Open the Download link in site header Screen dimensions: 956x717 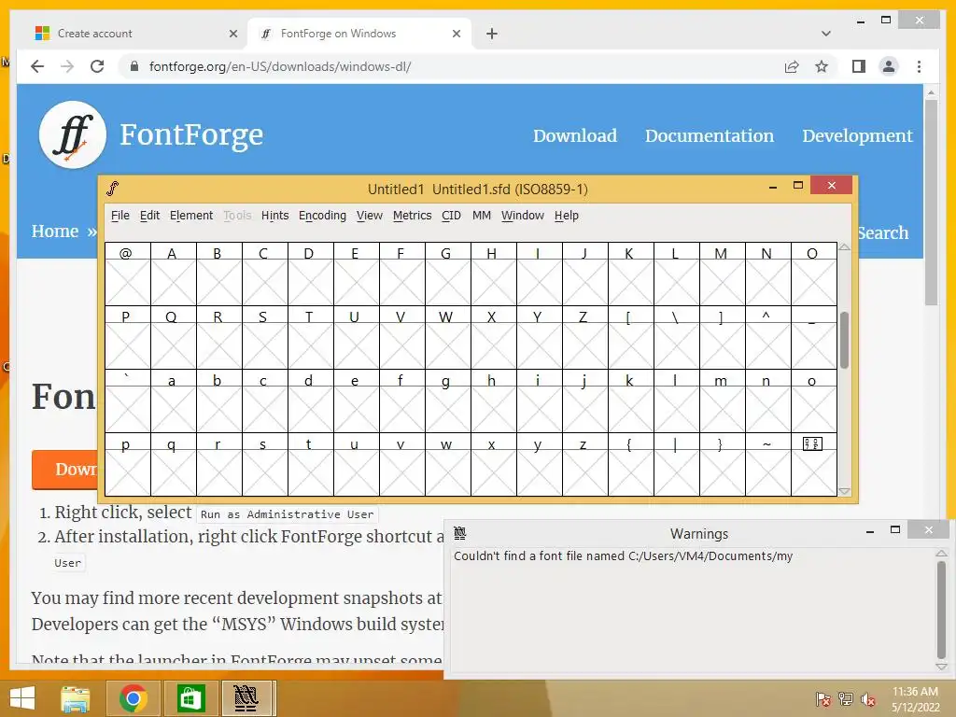pos(575,135)
